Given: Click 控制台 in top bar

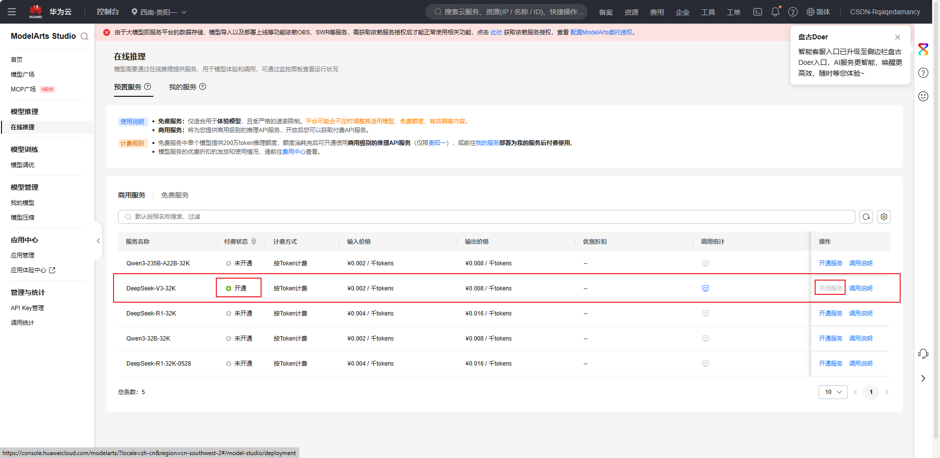Looking at the screenshot, I should 108,12.
